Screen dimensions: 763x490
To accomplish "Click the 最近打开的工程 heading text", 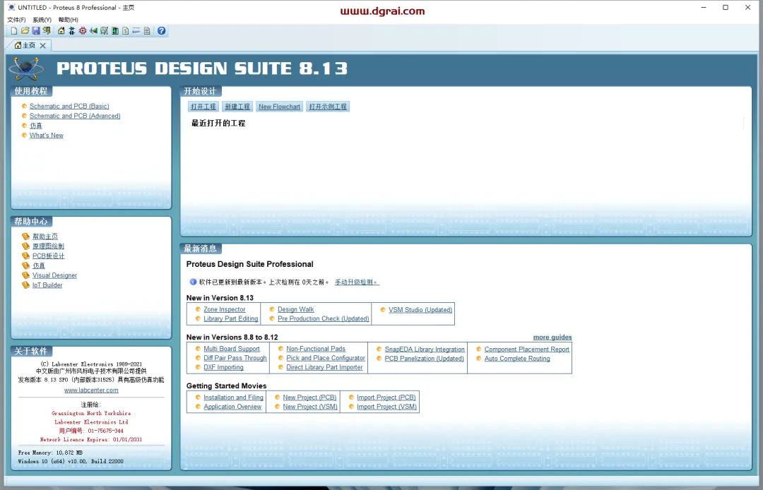I will coord(218,123).
